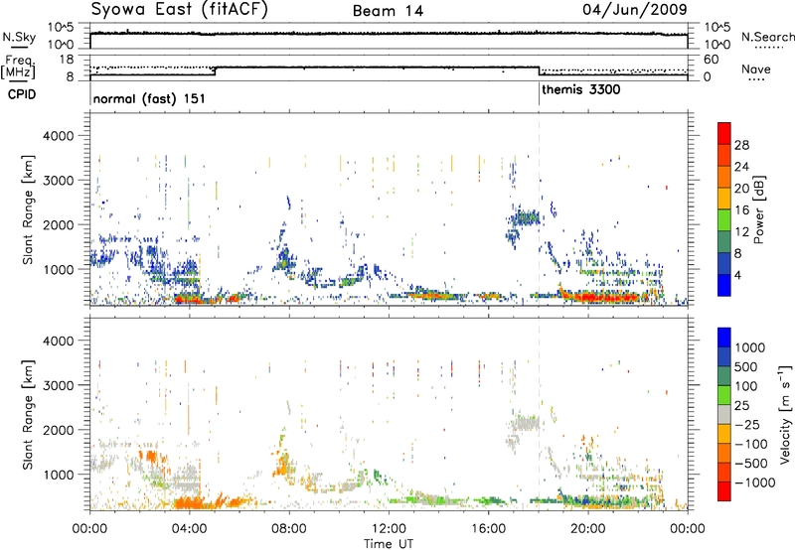The image size is (795, 550).
Task: Pick the red top segment of the power color bar
Action: [724, 133]
